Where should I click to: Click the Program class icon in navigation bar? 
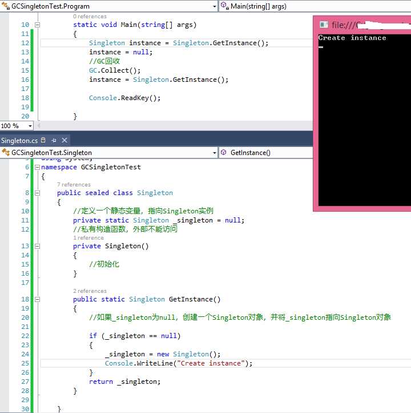6,6
